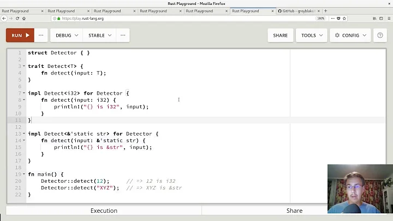Show site information icon in address bar
This screenshot has width=393, height=221.
[55, 19]
